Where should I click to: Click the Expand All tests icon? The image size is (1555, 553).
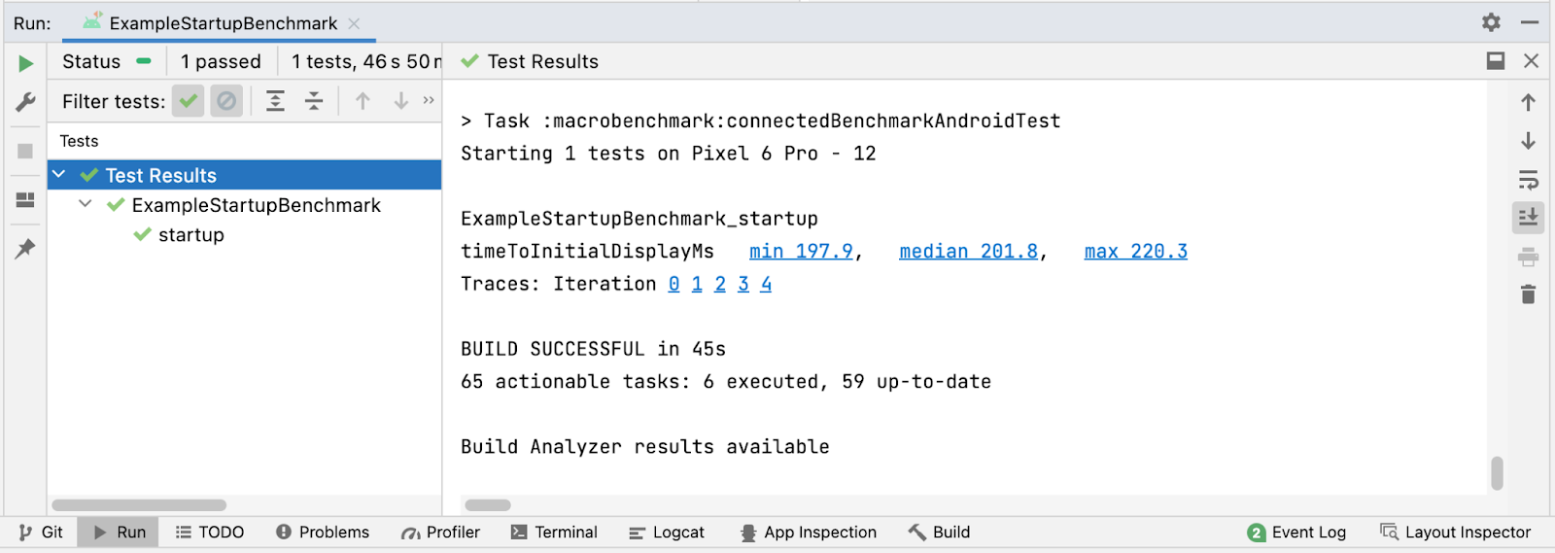coord(276,101)
